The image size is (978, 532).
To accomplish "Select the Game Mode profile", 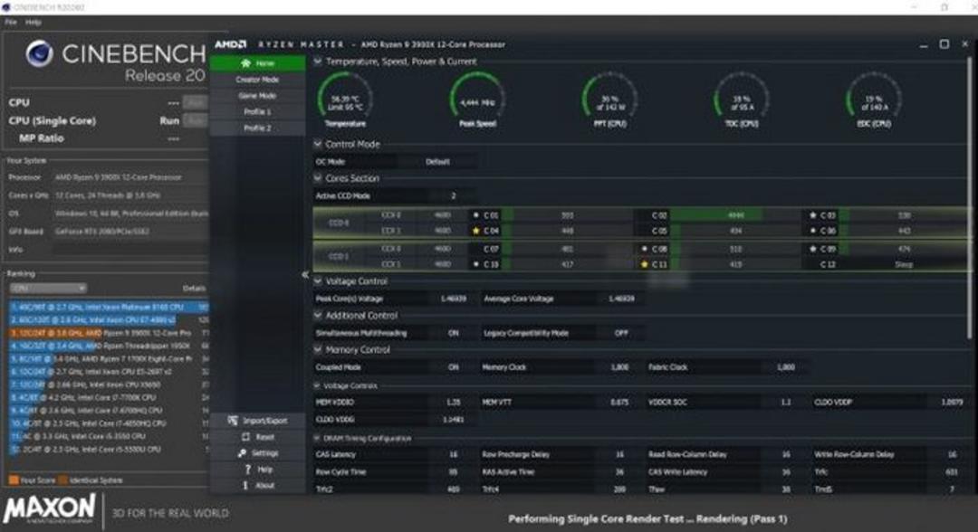I will point(257,96).
